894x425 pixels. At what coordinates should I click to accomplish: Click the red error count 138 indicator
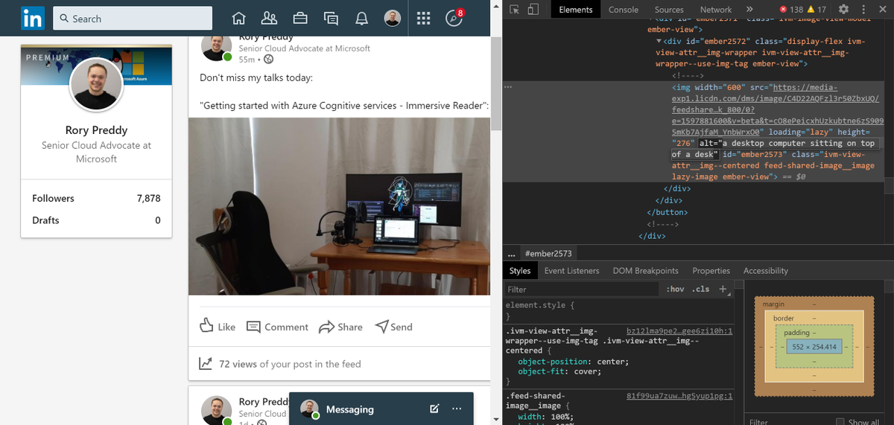coord(790,10)
